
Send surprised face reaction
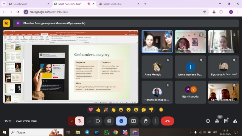click(x=129, y=110)
